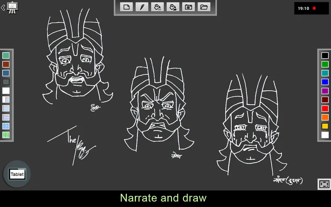The image size is (331, 207).
Task: Pick blue pen color
Action: pyautogui.click(x=325, y=82)
